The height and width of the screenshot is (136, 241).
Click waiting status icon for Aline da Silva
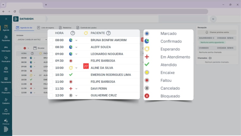(71, 68)
